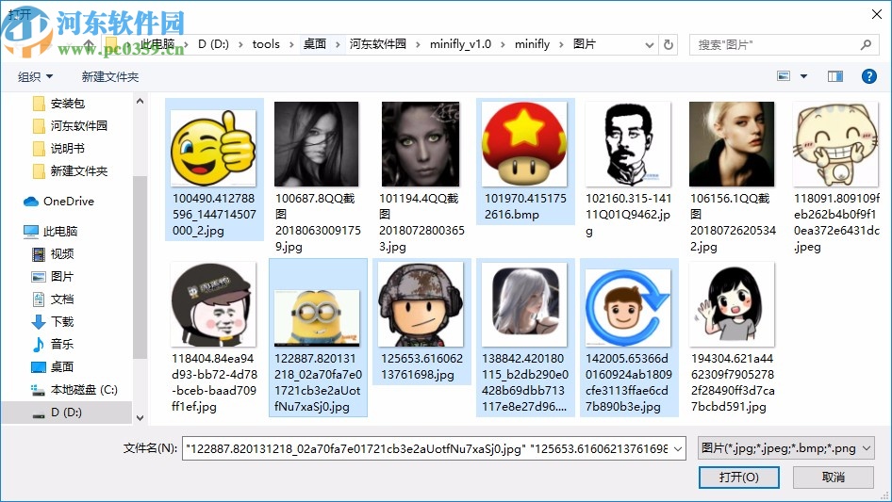Click the 新建文件夹 button
Screen dimensions: 892x502
pos(109,76)
